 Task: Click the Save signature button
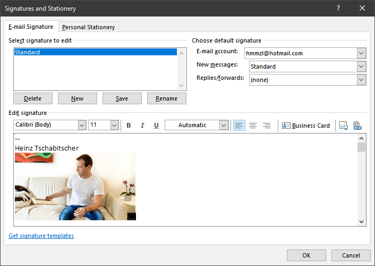(122, 98)
